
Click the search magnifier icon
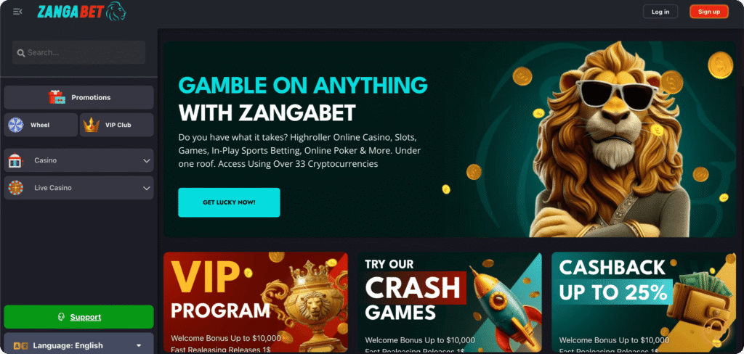21,53
